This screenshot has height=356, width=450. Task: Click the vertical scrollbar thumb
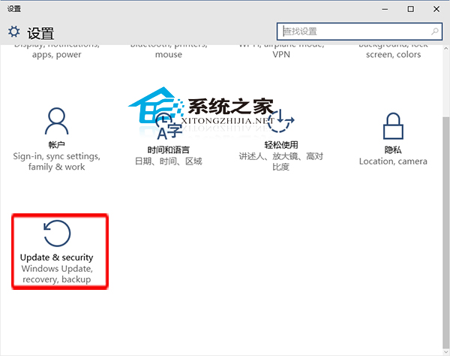(x=446, y=232)
